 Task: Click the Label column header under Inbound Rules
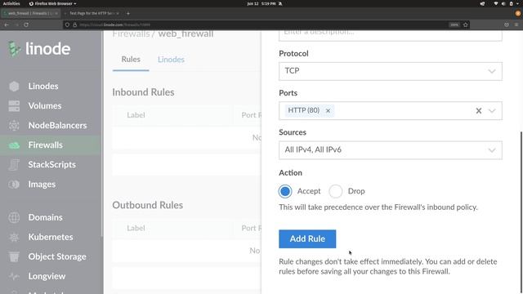pos(136,115)
